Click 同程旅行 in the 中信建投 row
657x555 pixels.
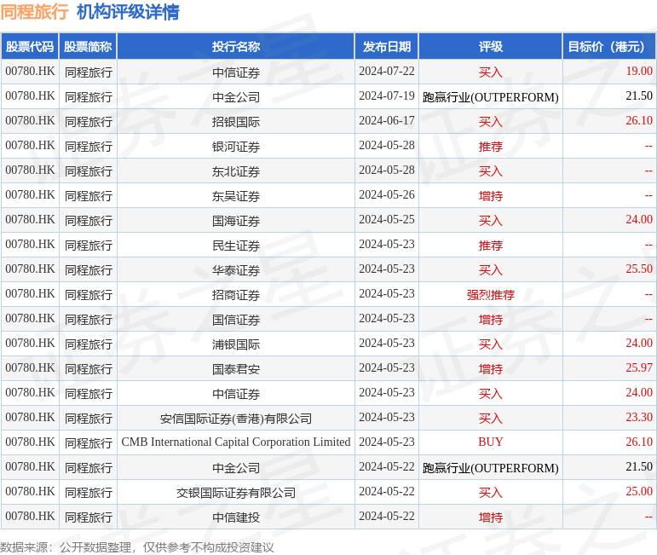coord(89,517)
